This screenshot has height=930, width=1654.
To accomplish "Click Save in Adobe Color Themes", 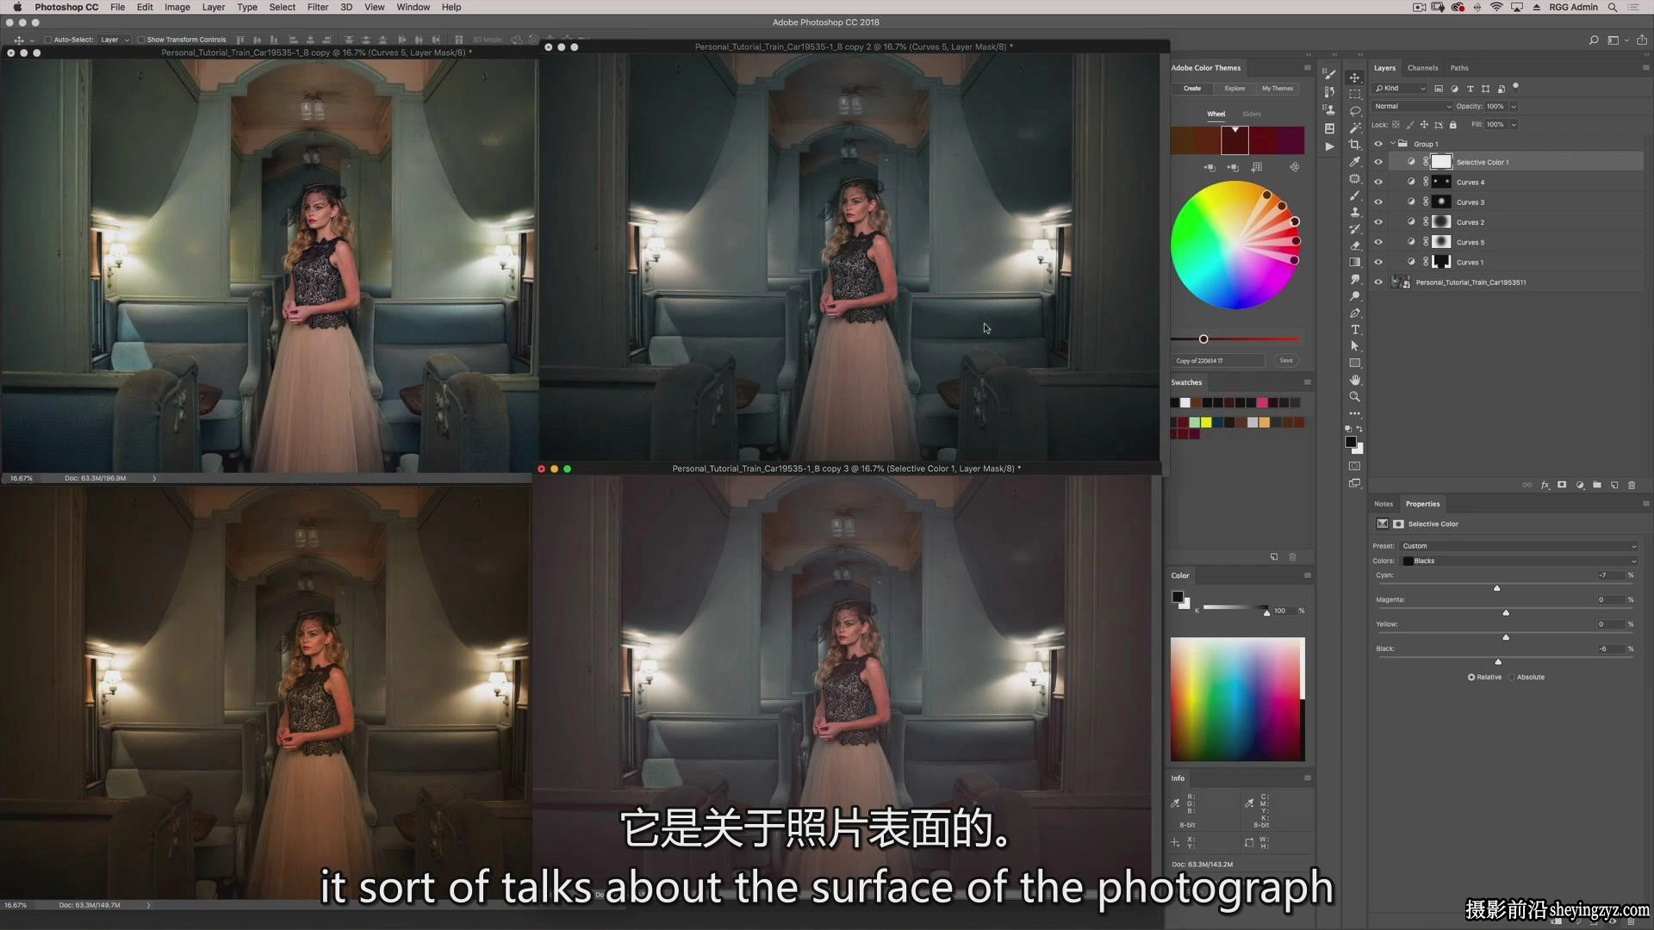I will coord(1286,361).
